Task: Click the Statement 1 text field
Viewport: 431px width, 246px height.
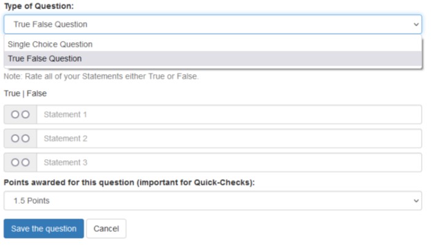Action: [x=229, y=114]
